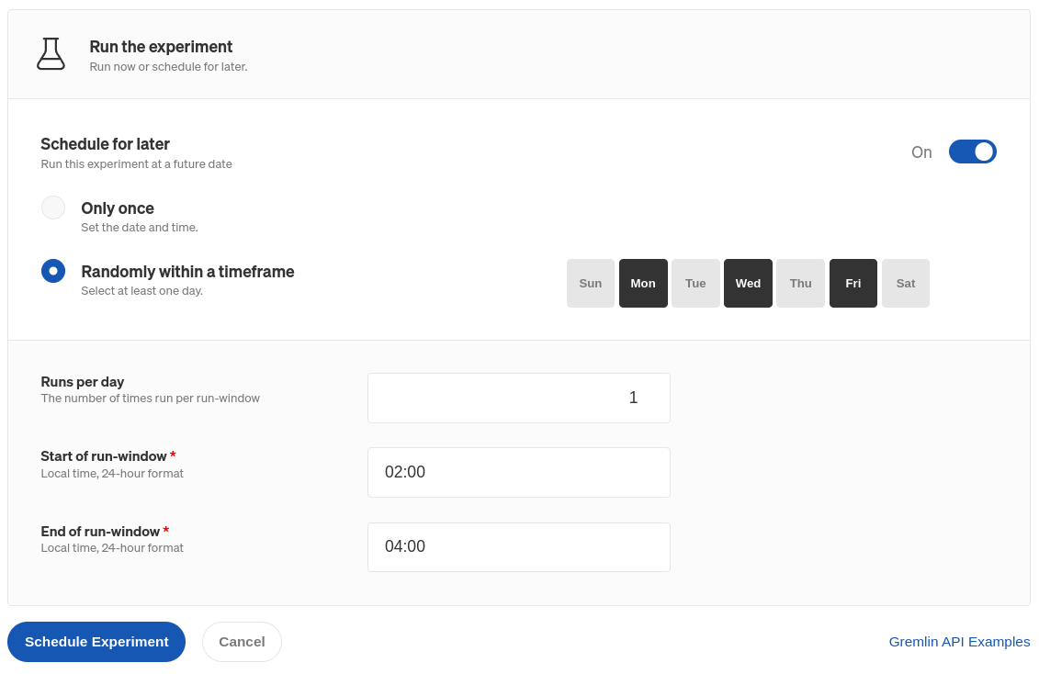Click the Run the experiment heading

[x=161, y=47]
